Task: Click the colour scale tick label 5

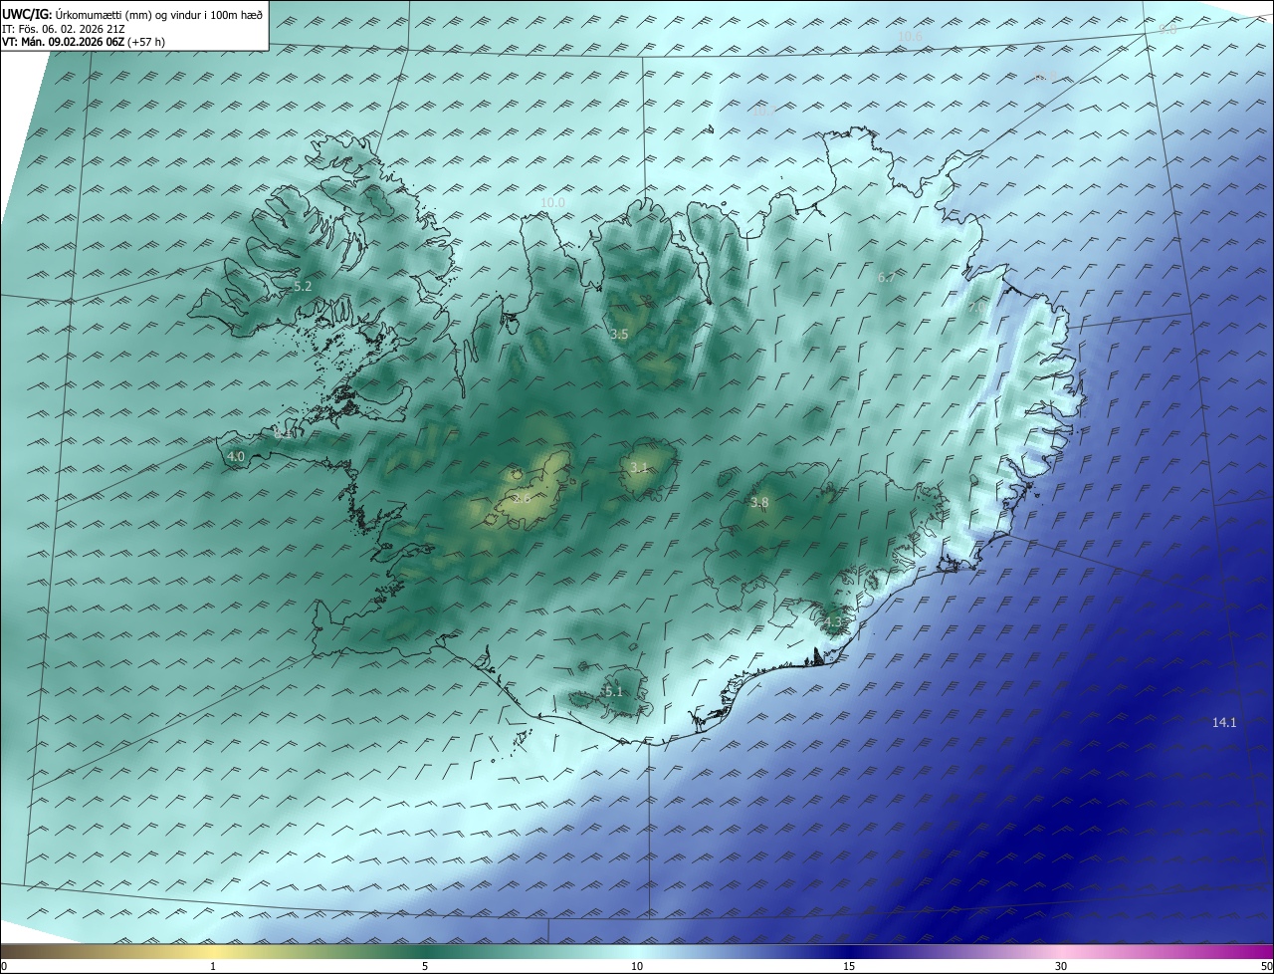Action: point(425,966)
